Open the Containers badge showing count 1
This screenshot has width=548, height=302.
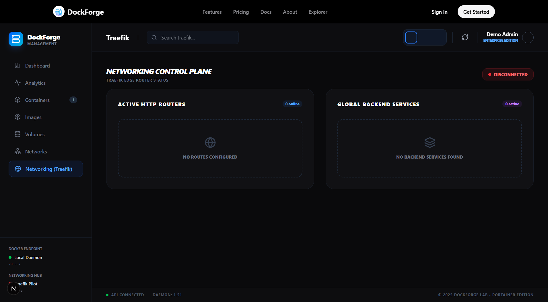73,100
